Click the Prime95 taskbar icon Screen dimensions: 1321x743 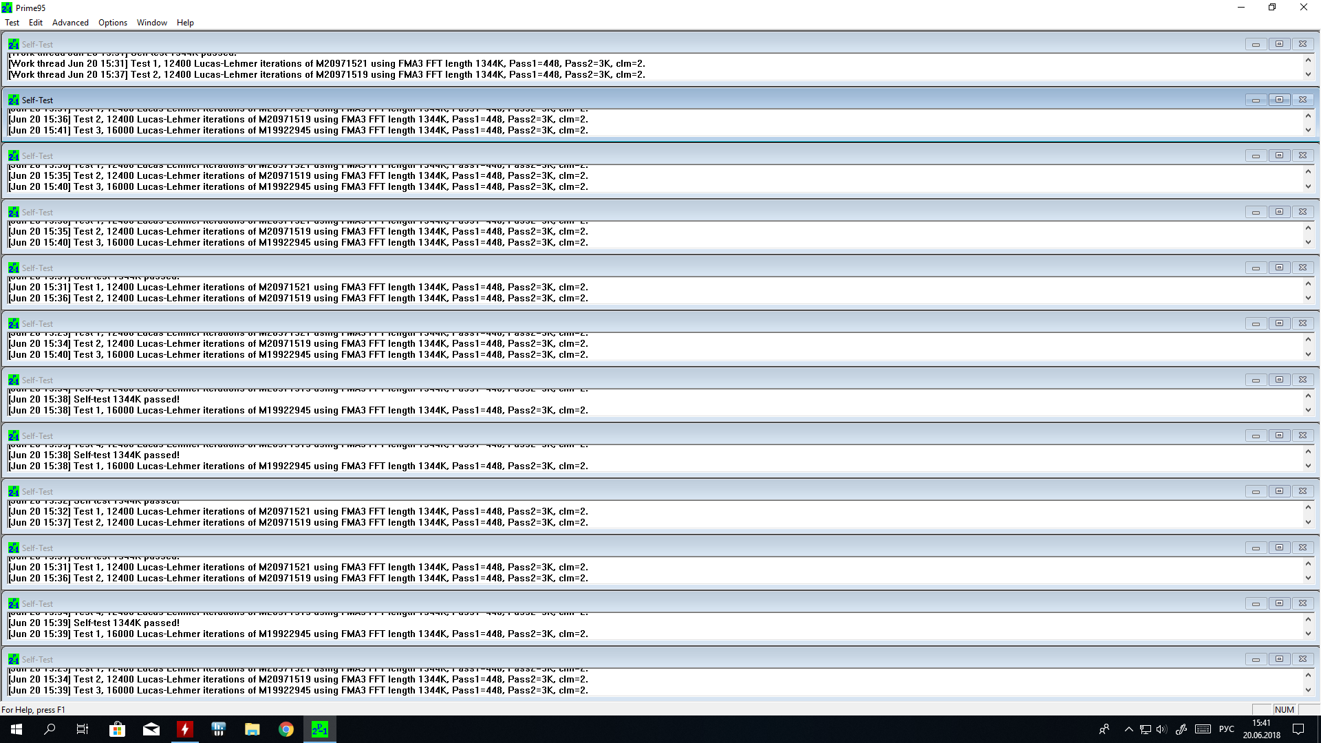coord(320,729)
